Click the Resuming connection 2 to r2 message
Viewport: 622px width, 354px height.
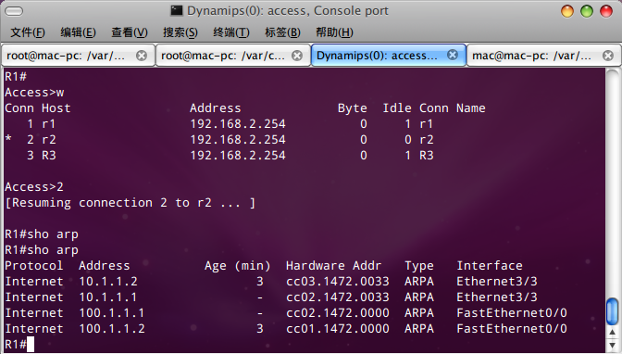[131, 203]
